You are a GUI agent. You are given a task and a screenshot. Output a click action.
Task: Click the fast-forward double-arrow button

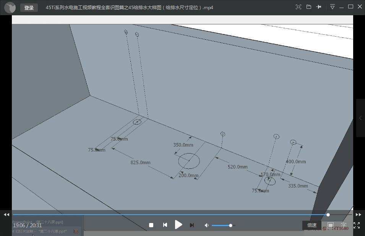[358, 215]
